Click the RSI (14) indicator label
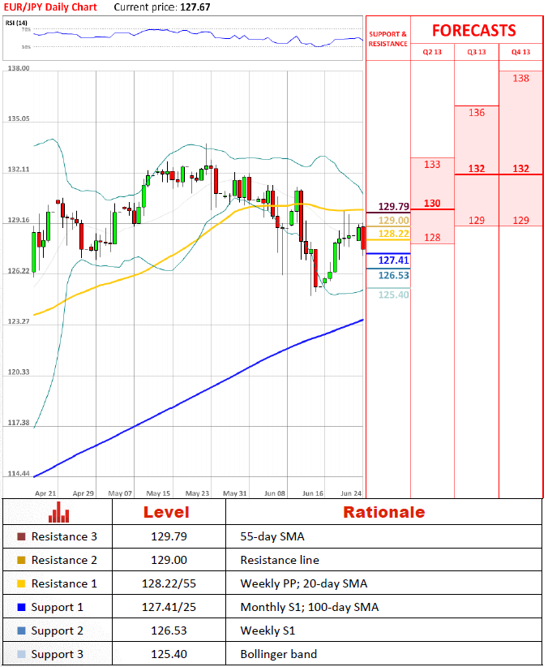 pyautogui.click(x=16, y=23)
